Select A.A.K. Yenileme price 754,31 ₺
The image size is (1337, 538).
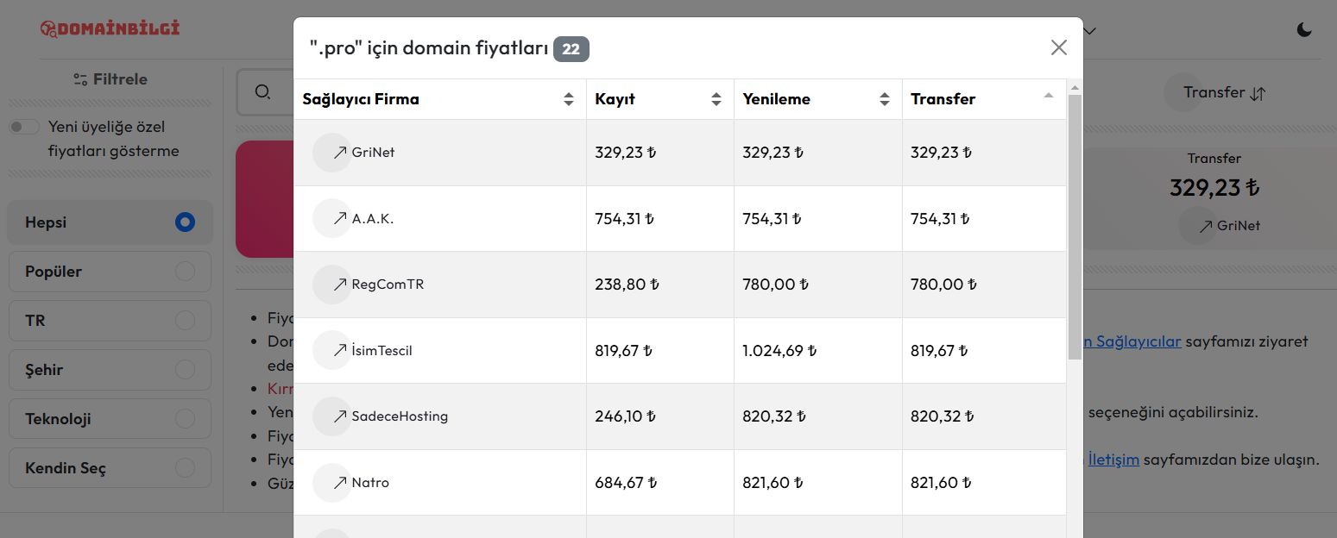[772, 219]
